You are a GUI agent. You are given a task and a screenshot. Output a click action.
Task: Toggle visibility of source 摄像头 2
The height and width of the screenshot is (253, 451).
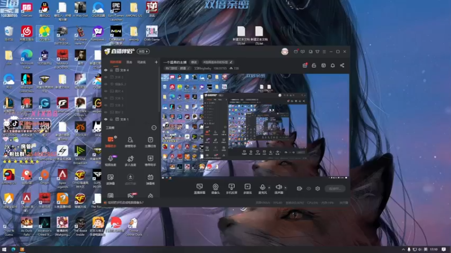pos(106,84)
